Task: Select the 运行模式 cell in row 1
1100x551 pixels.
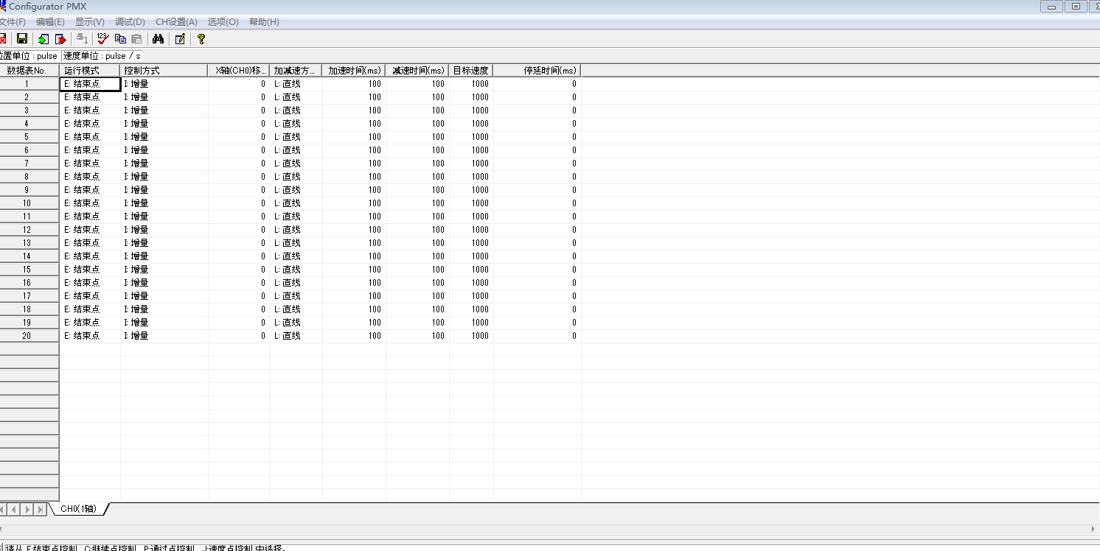Action: pos(89,84)
